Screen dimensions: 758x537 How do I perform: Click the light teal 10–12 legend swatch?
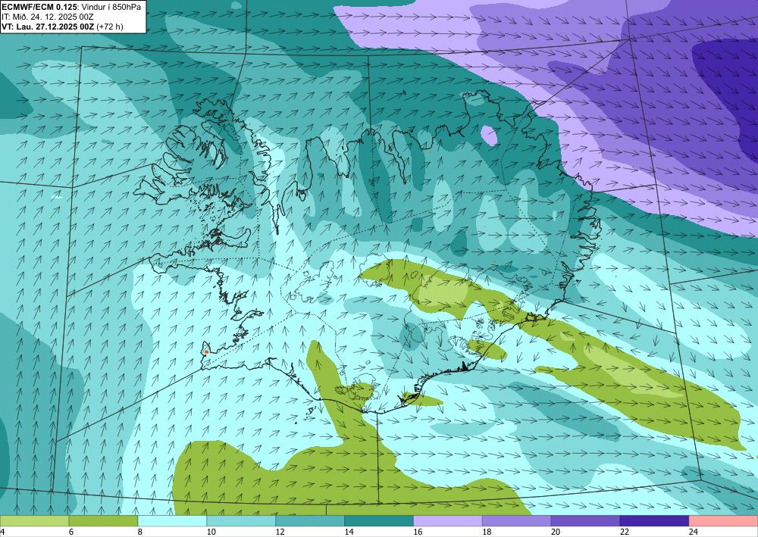tap(241, 521)
